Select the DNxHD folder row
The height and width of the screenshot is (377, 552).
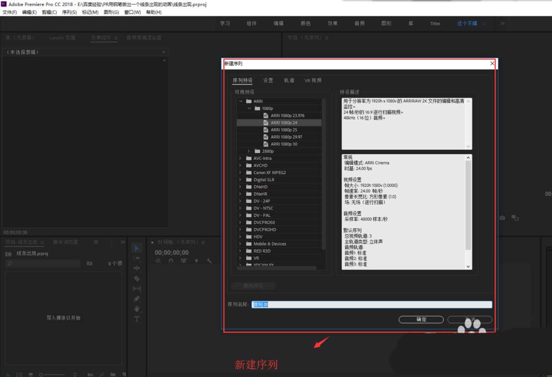point(279,187)
